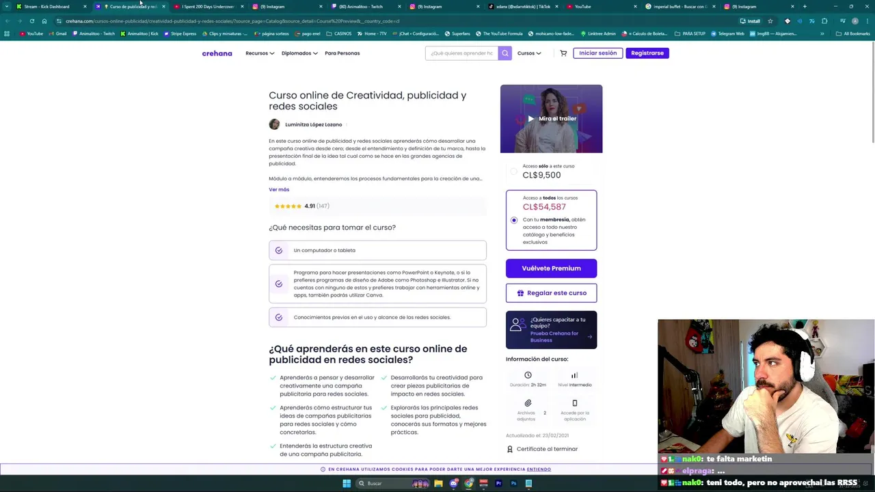Click the browser back arrow
875x492 pixels.
[x=6, y=21]
